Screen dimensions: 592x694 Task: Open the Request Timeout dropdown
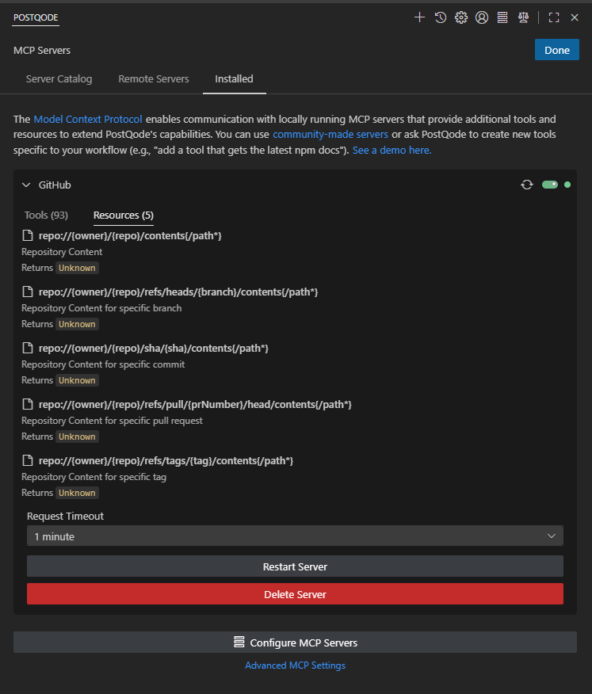[295, 536]
